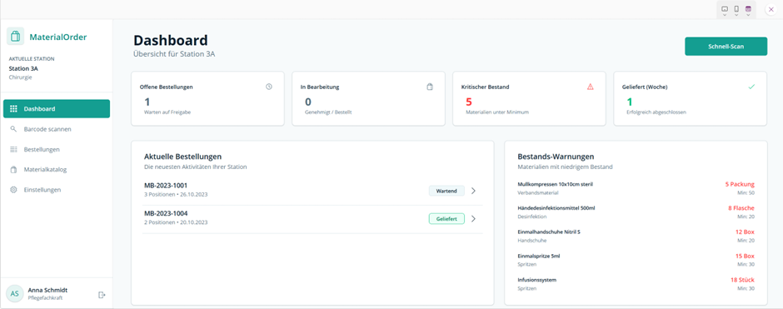Open the Dashboard navigation item

coord(57,108)
